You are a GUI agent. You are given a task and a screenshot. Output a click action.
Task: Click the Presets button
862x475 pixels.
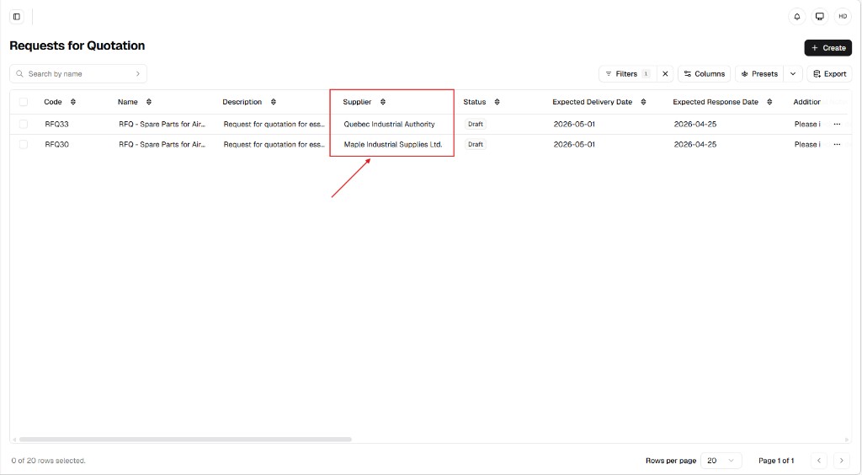click(759, 73)
